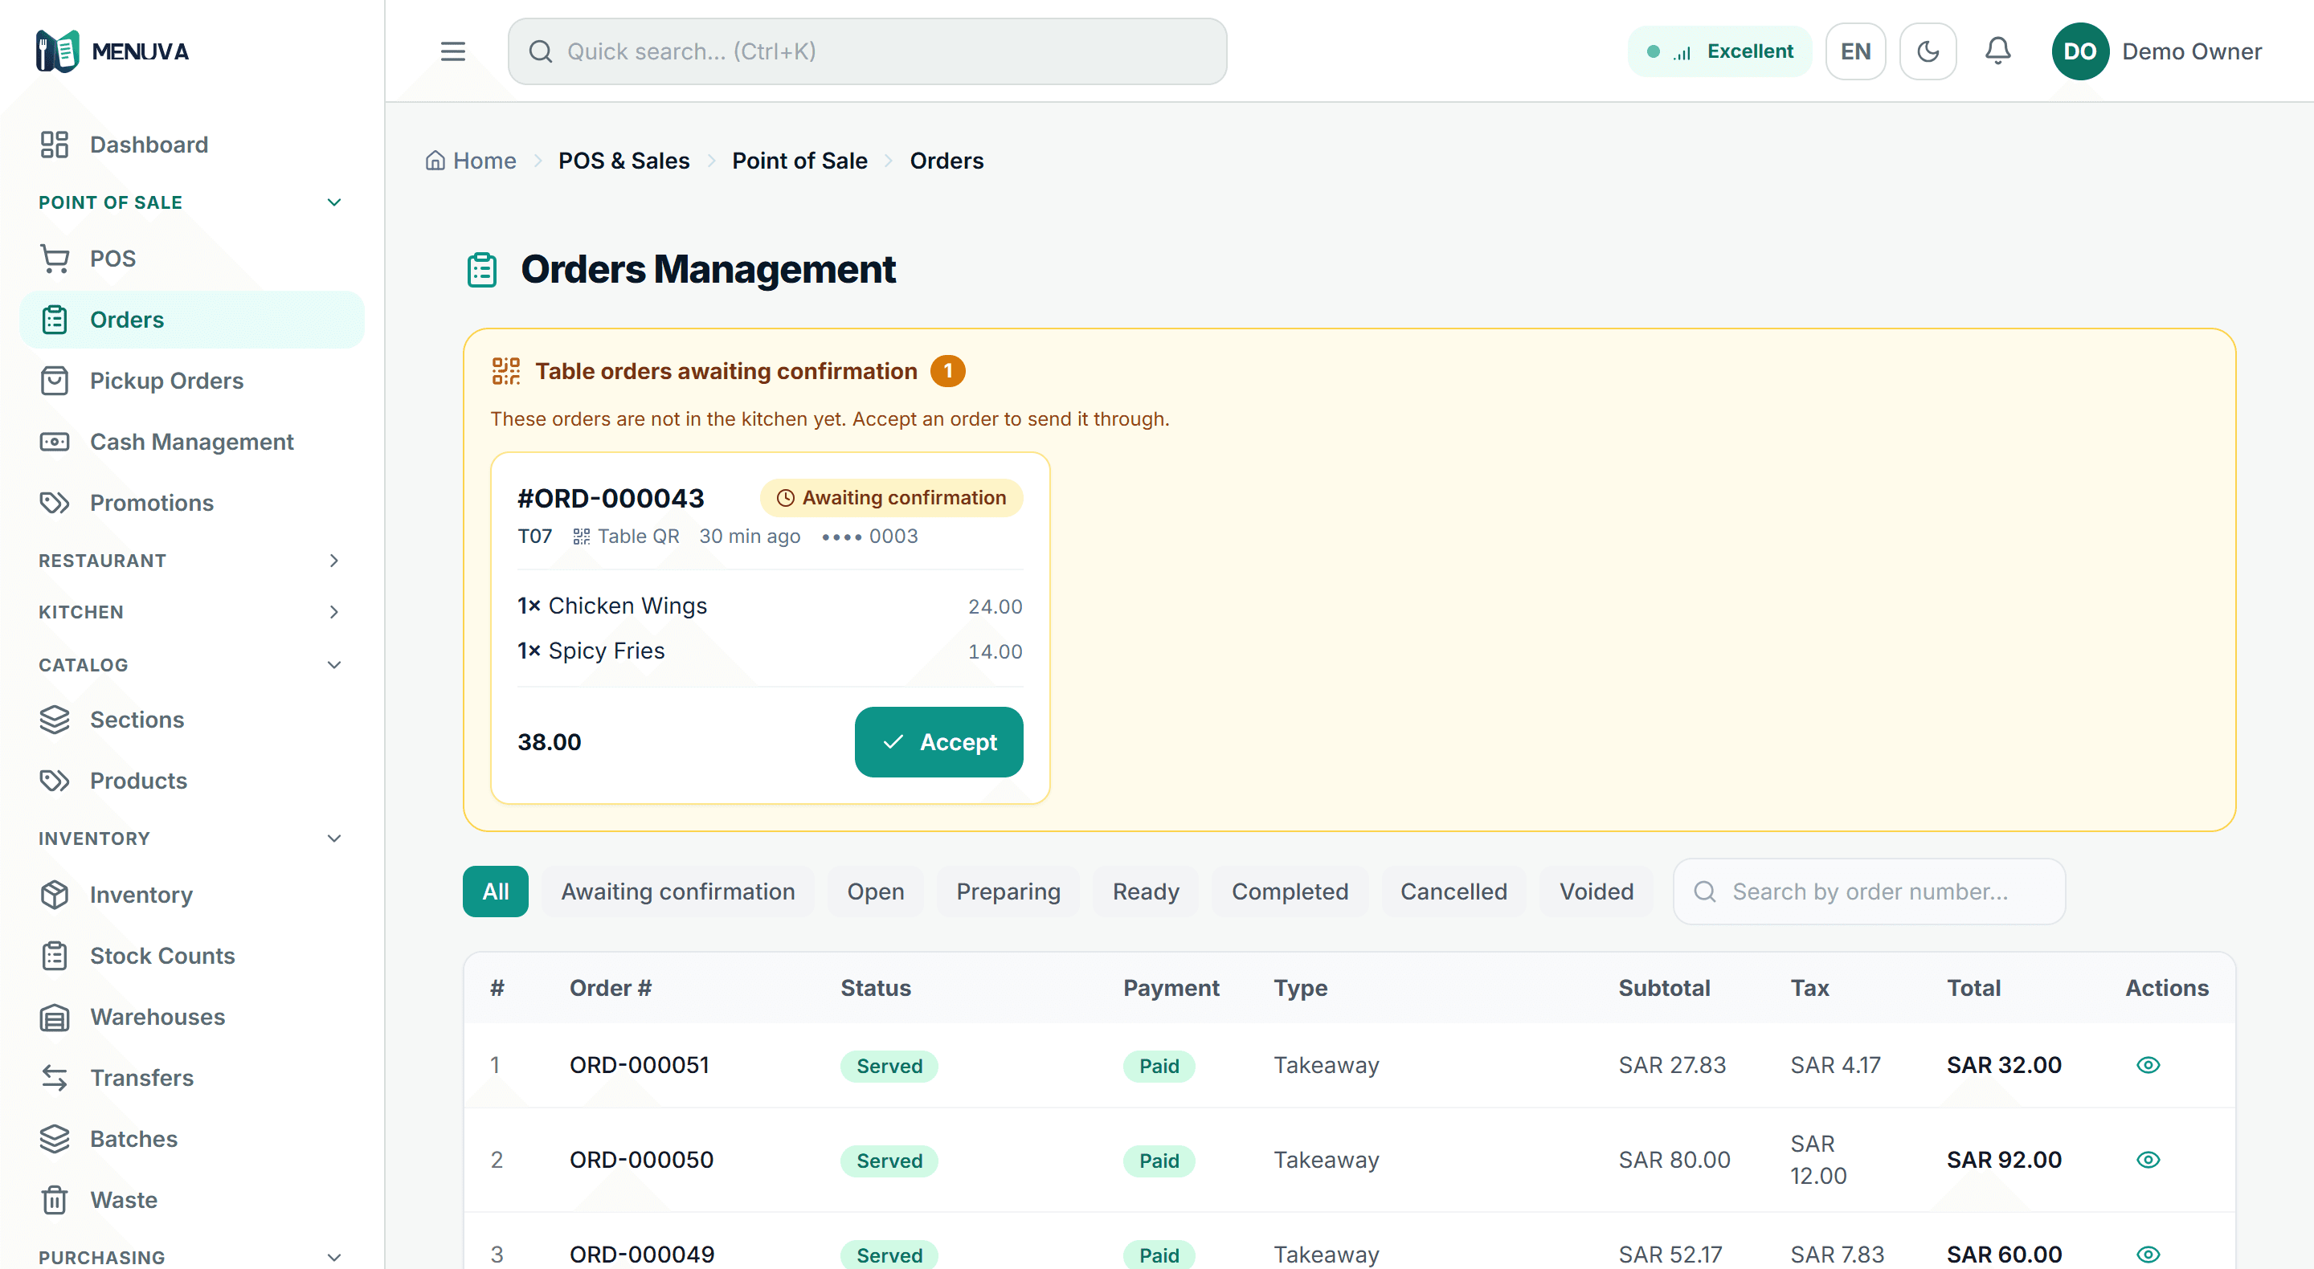Screen dimensions: 2314x1269
Task: Open Transfers in sidebar
Action: coord(191,1078)
